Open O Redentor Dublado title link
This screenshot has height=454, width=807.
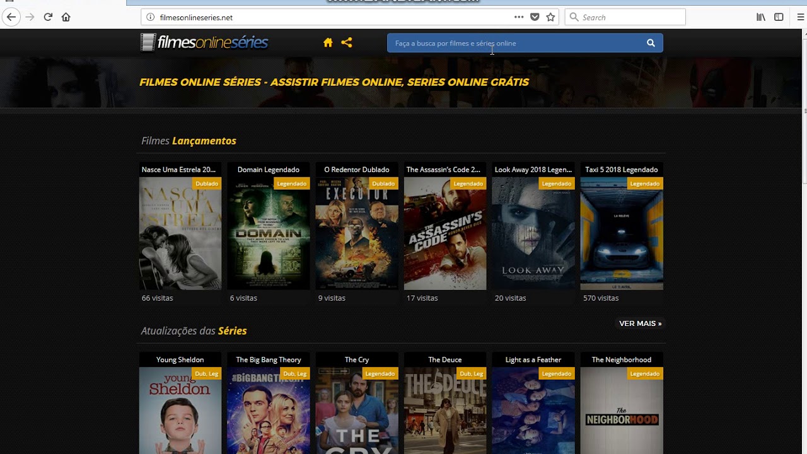coord(357,170)
